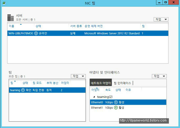Click the 1Gbps speed in Ethernet1 row

pos(109,108)
